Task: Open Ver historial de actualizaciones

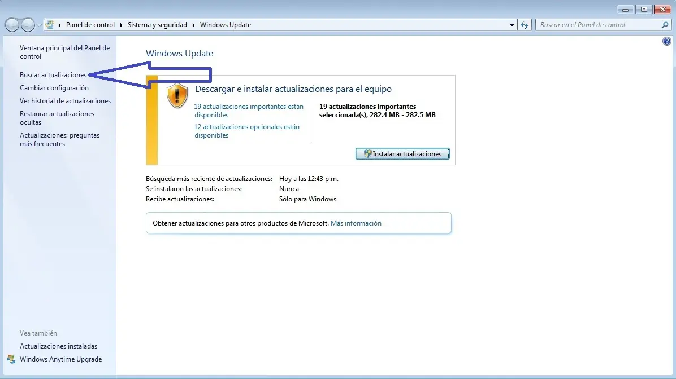Action: [x=65, y=100]
